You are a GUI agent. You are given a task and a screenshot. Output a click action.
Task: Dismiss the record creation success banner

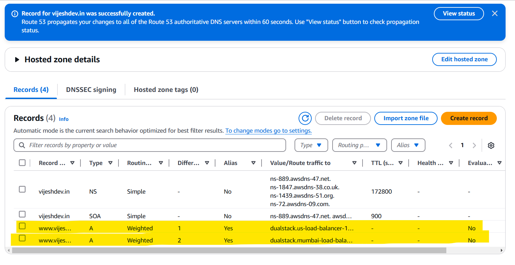click(x=495, y=13)
